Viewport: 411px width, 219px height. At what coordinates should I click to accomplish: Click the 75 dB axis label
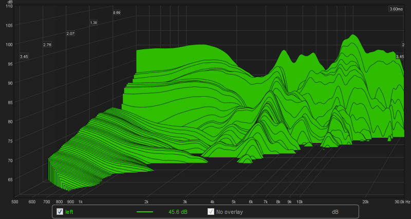click(10, 141)
